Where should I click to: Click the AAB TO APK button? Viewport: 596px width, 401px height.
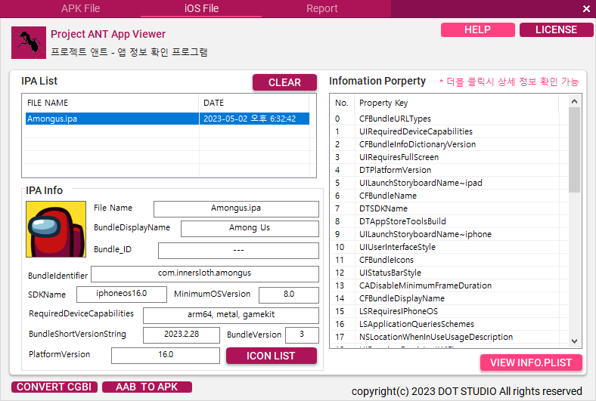coord(147,387)
